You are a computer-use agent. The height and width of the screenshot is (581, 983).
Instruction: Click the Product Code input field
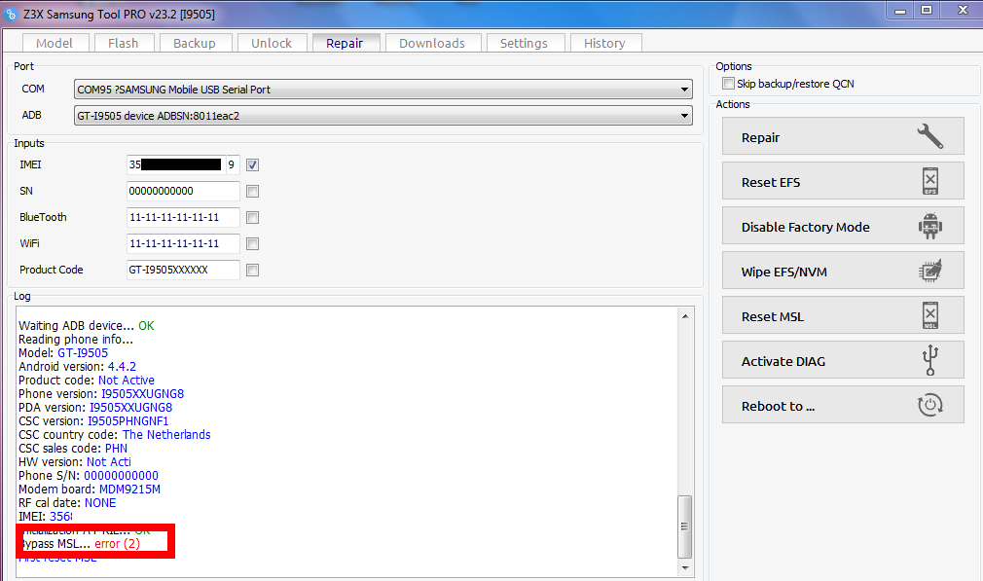point(183,271)
